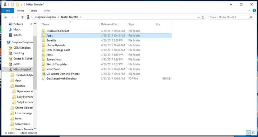Open CDM Sandbox in the sidebar

click(22, 48)
